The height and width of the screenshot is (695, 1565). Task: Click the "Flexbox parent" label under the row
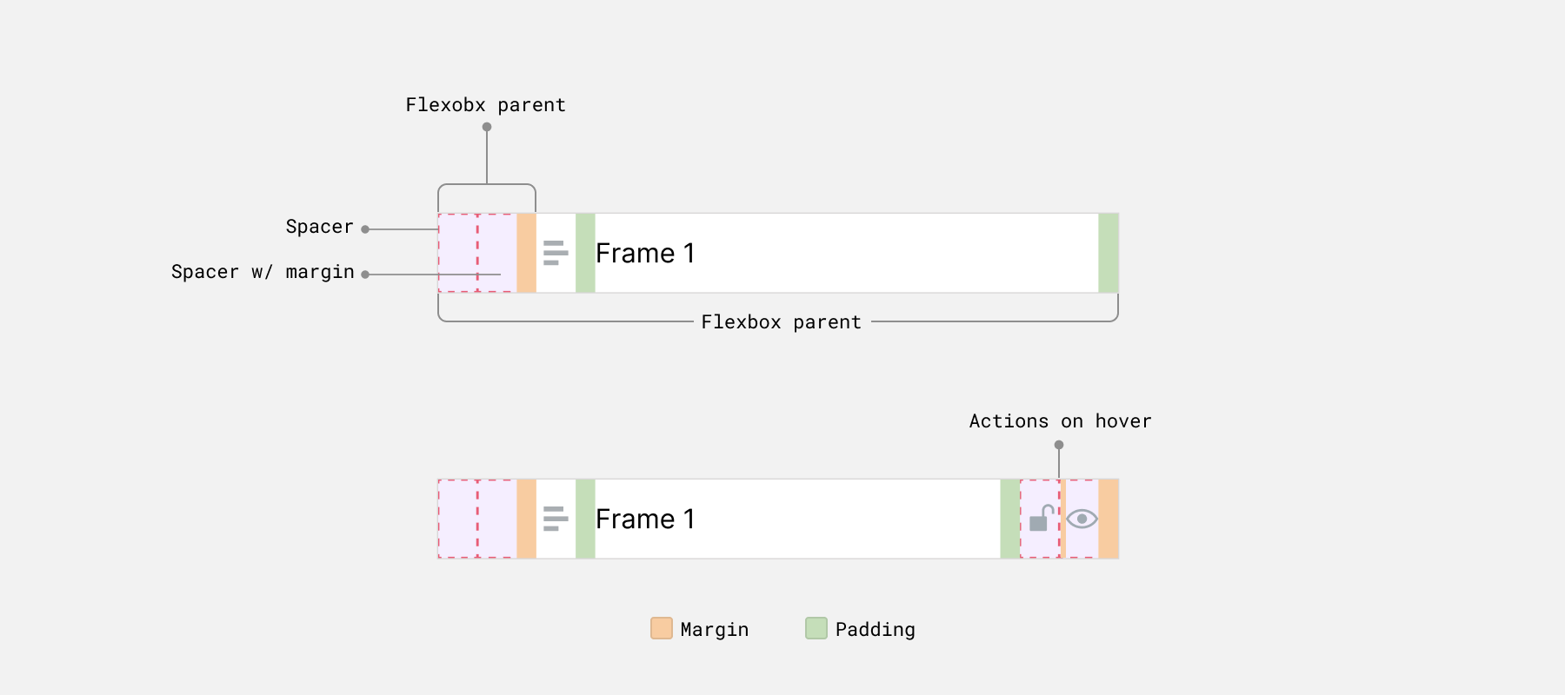[781, 322]
